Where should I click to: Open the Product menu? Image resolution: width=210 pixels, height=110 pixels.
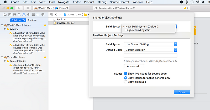click(x=89, y=2)
